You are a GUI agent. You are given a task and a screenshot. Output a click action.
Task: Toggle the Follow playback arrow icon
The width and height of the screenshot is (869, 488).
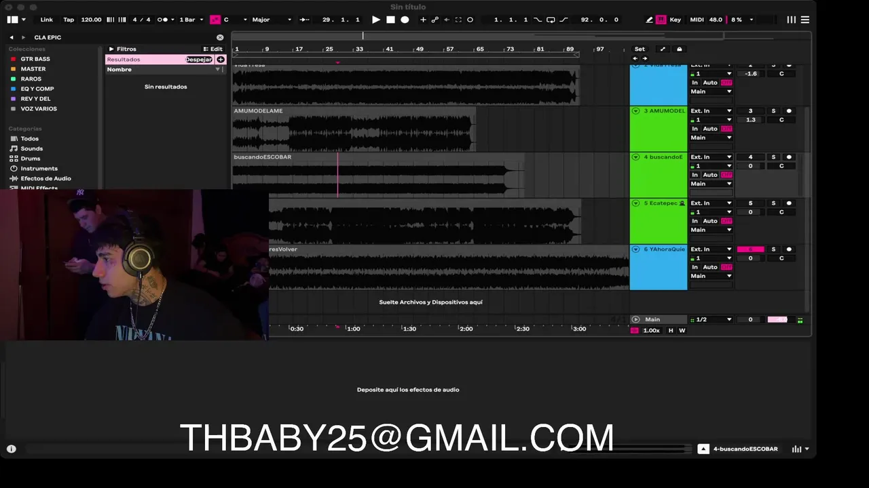304,20
